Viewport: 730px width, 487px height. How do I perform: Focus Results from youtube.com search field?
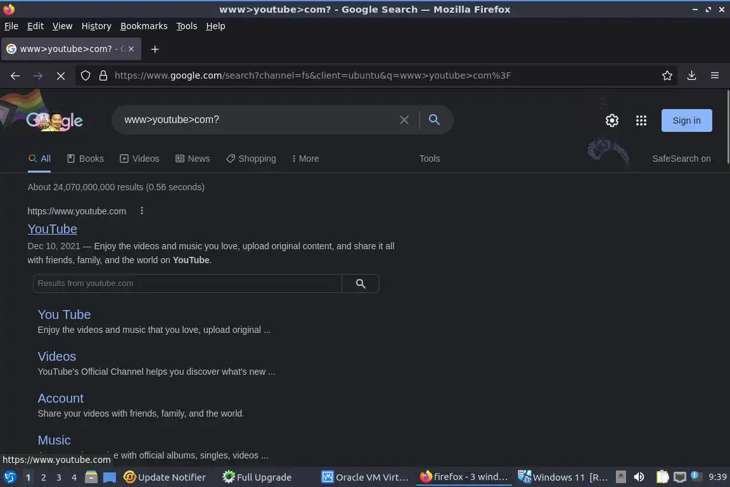point(187,283)
